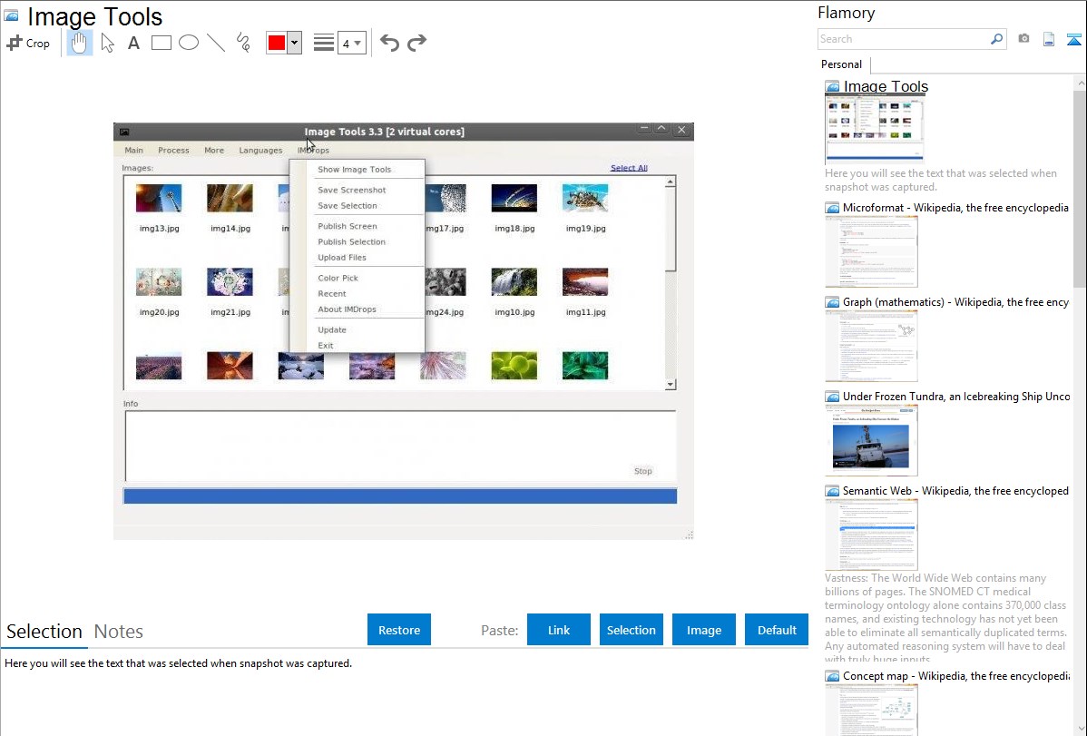Choose the freehand scribble tool

point(243,43)
